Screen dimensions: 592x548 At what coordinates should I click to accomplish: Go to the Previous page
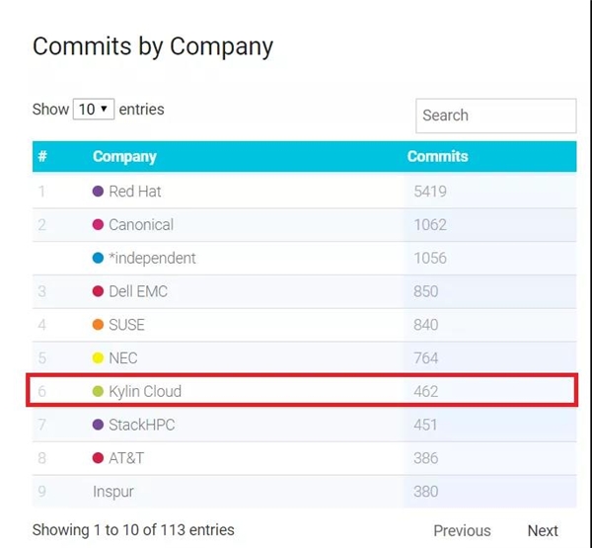click(462, 530)
